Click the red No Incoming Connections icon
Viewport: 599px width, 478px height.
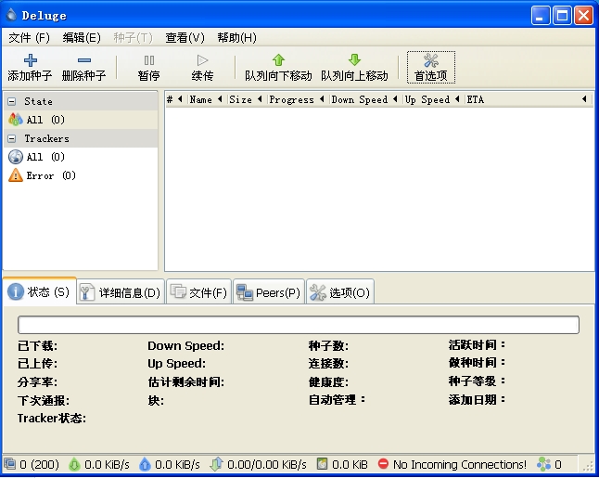[x=383, y=464]
